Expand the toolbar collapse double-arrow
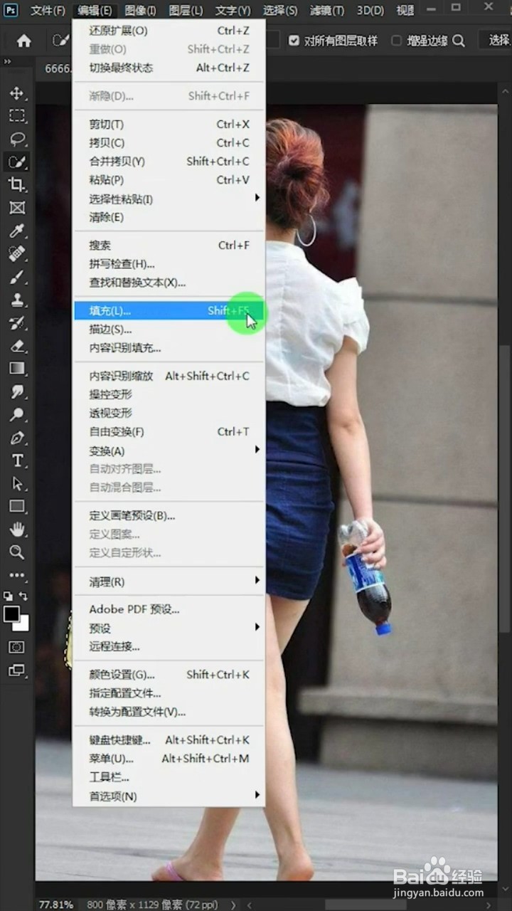This screenshot has height=911, width=512. pyautogui.click(x=7, y=62)
